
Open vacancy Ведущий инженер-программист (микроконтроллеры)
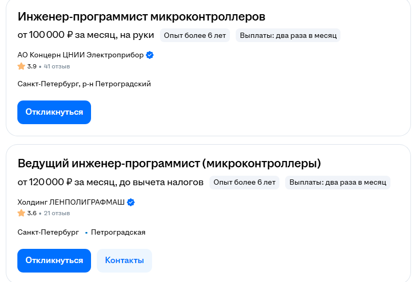169,163
